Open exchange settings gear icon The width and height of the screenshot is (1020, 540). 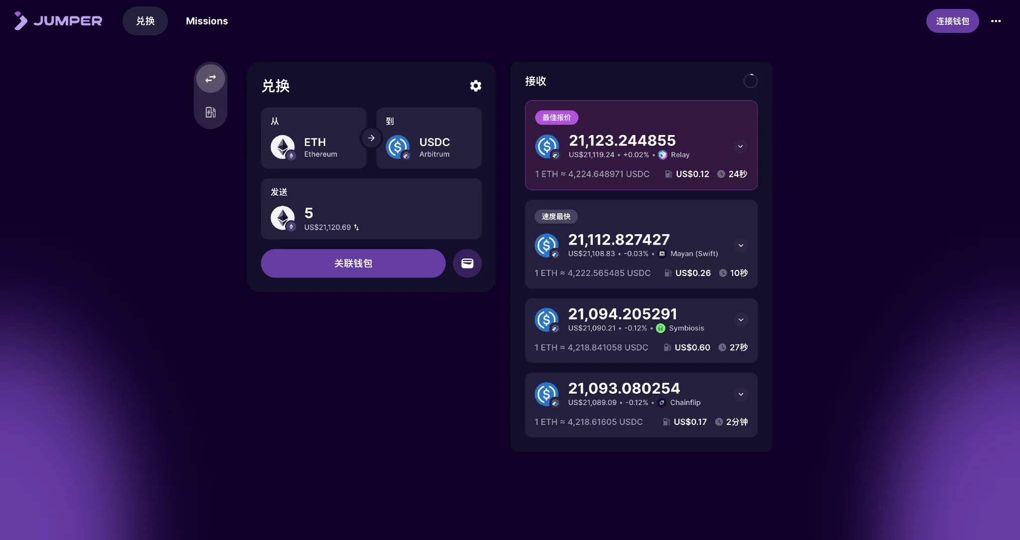tap(476, 86)
